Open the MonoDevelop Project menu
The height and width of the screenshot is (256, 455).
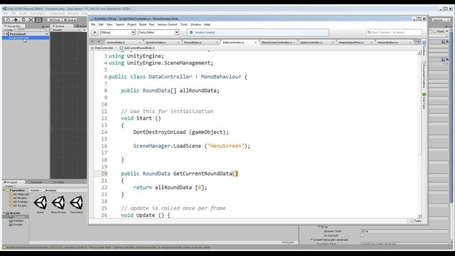132,25
